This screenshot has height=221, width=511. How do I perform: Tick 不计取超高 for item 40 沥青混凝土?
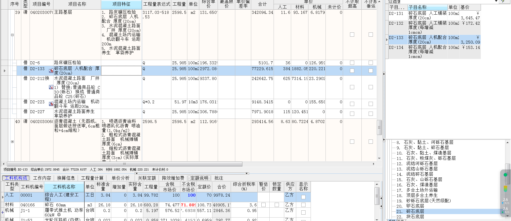coord(352,142)
